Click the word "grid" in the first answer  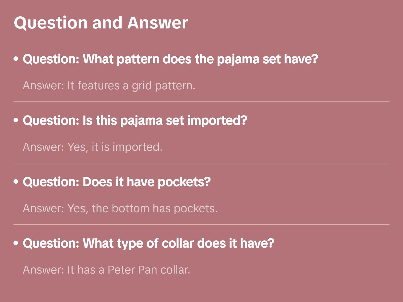[142, 86]
